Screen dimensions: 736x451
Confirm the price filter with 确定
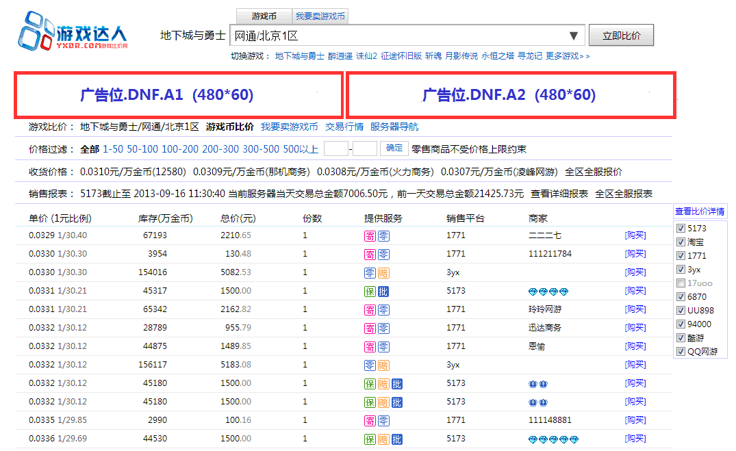(x=394, y=149)
